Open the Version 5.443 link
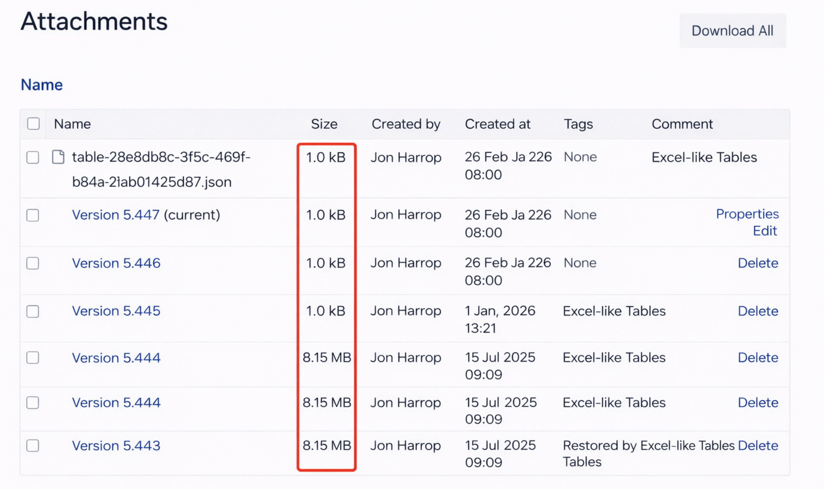The width and height of the screenshot is (824, 489). pyautogui.click(x=116, y=446)
